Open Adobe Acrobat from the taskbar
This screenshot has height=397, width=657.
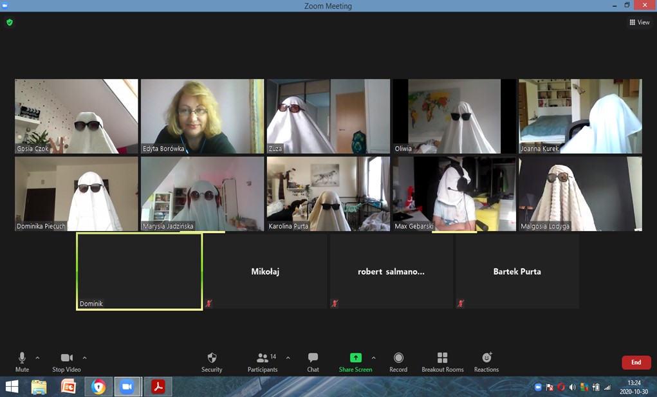coord(158,386)
